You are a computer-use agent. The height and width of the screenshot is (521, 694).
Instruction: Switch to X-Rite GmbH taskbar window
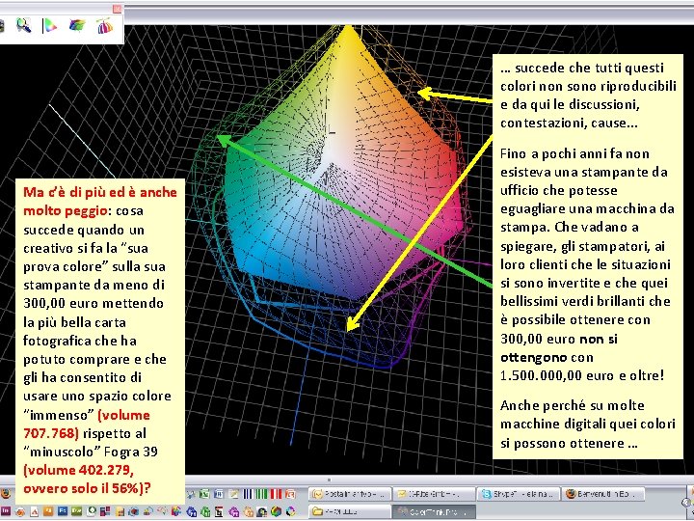point(434,494)
